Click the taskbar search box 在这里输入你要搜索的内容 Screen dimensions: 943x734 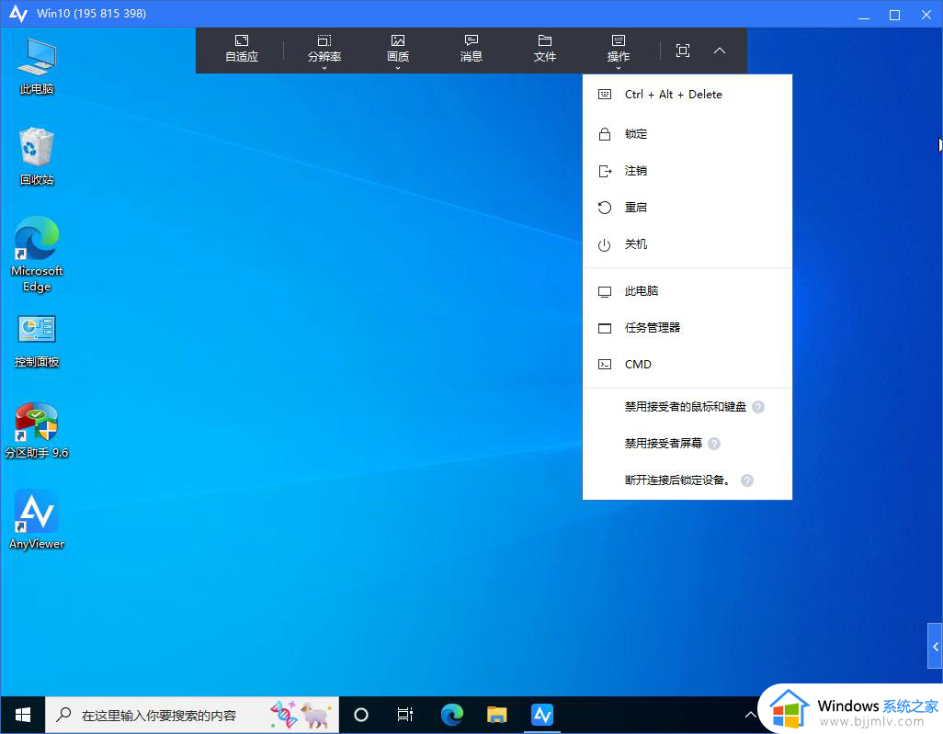pos(192,715)
